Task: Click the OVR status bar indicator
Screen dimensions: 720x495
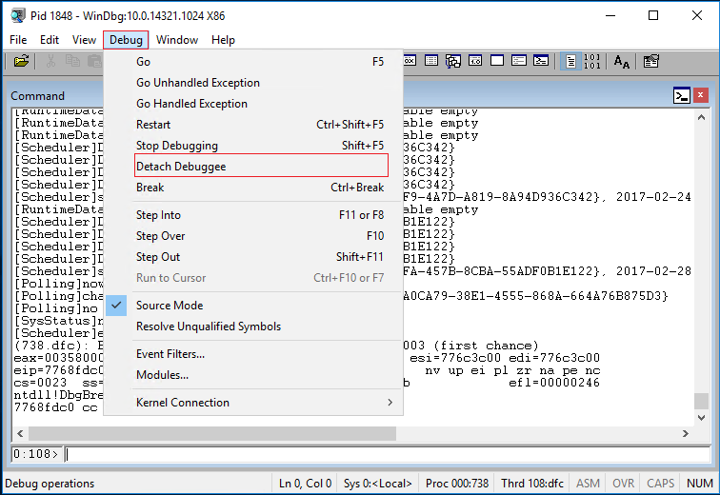Action: 623,483
